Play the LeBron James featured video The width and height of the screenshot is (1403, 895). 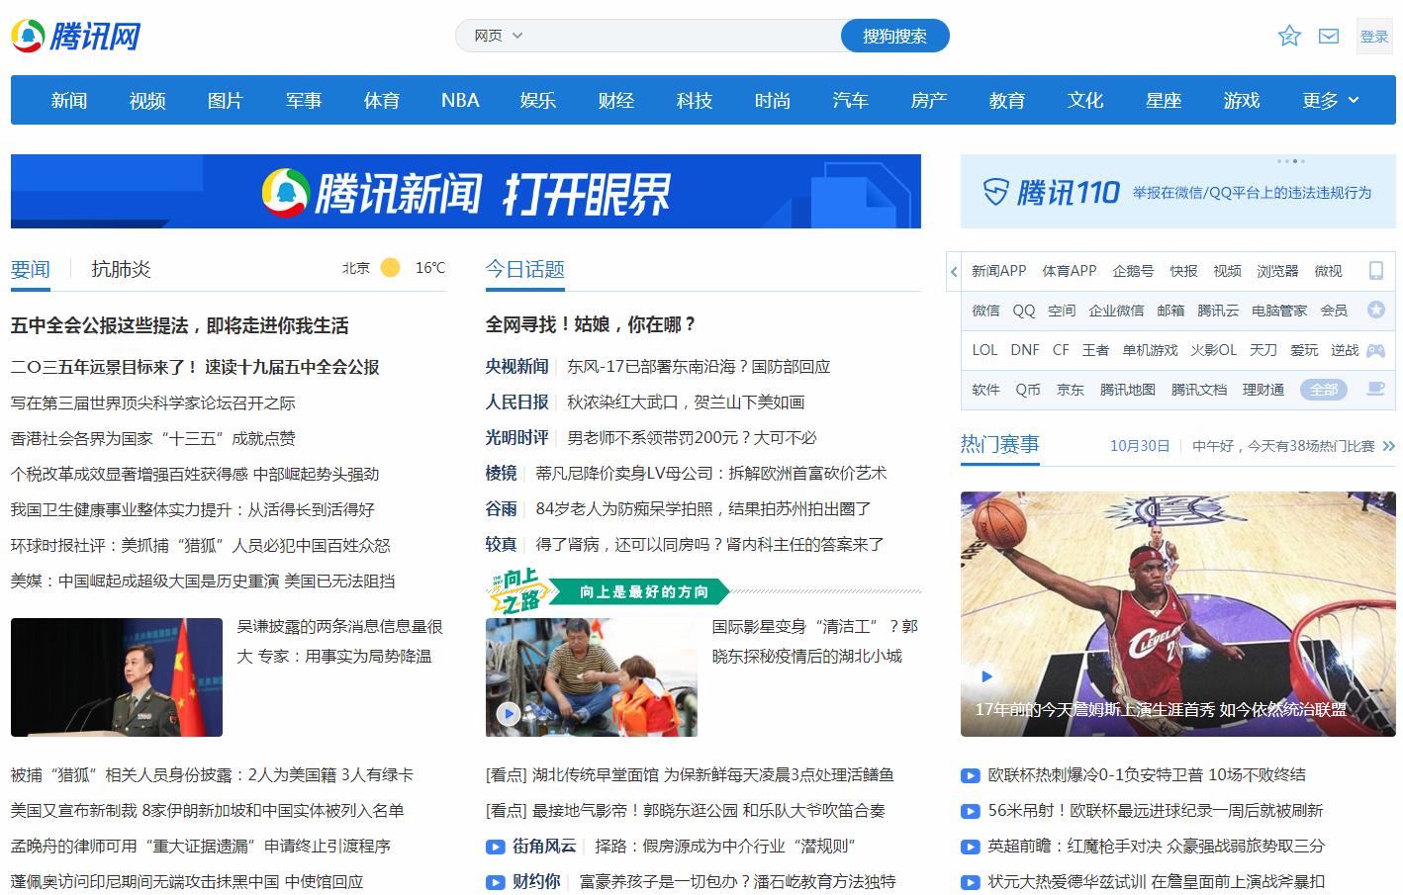(986, 676)
